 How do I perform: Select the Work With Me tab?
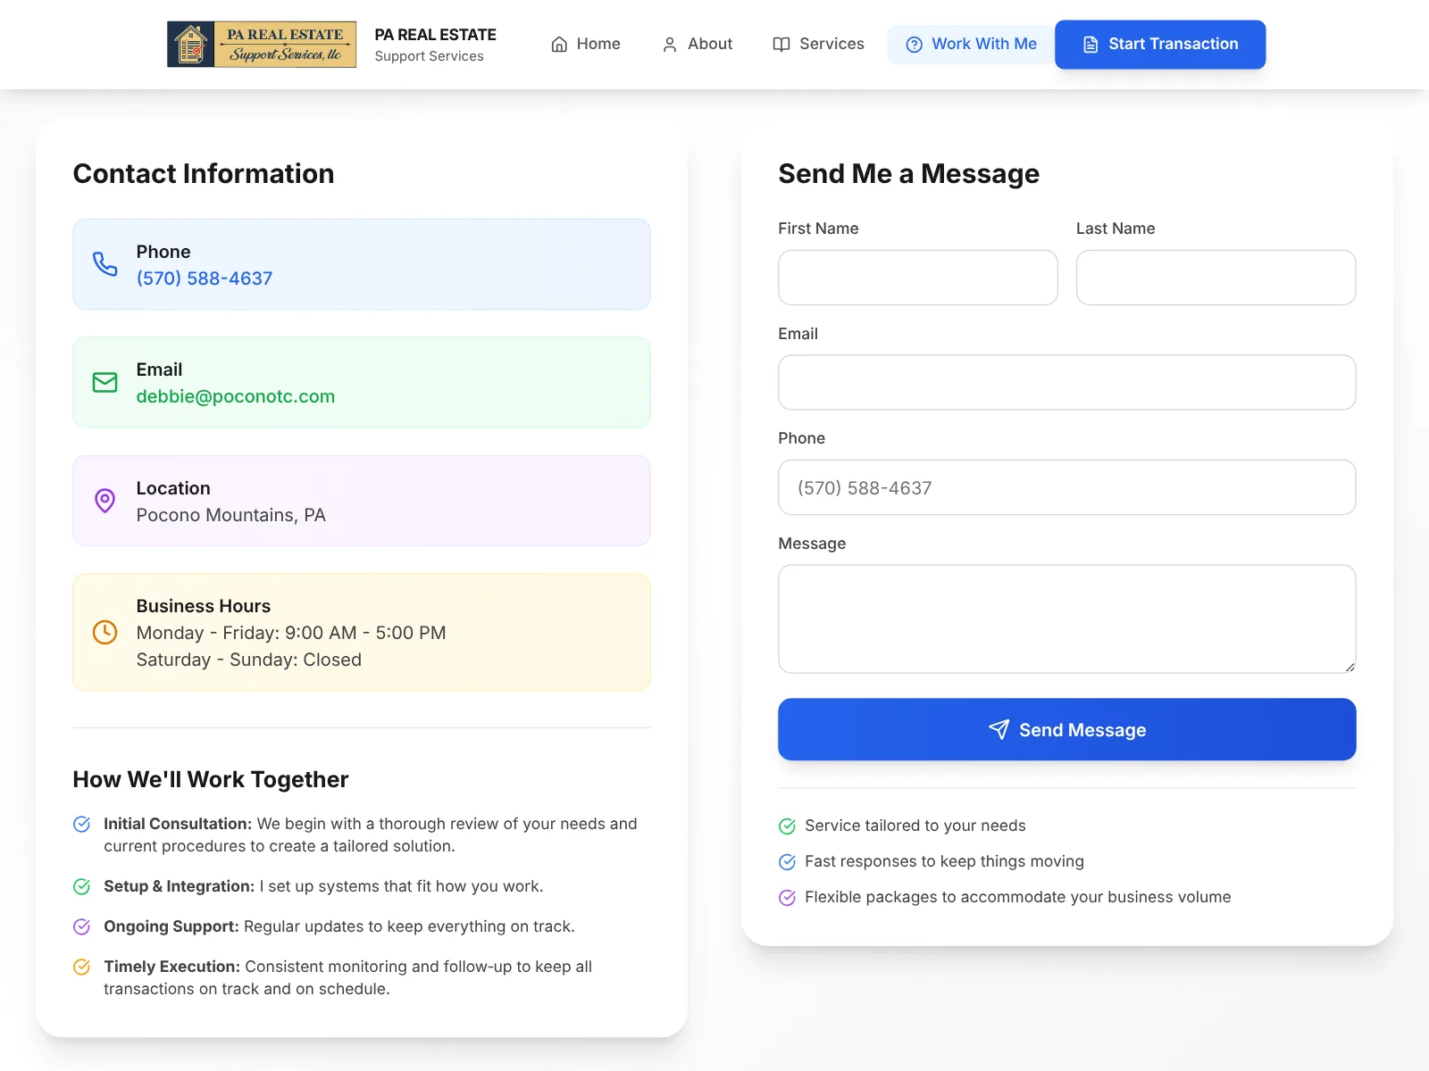click(x=971, y=44)
